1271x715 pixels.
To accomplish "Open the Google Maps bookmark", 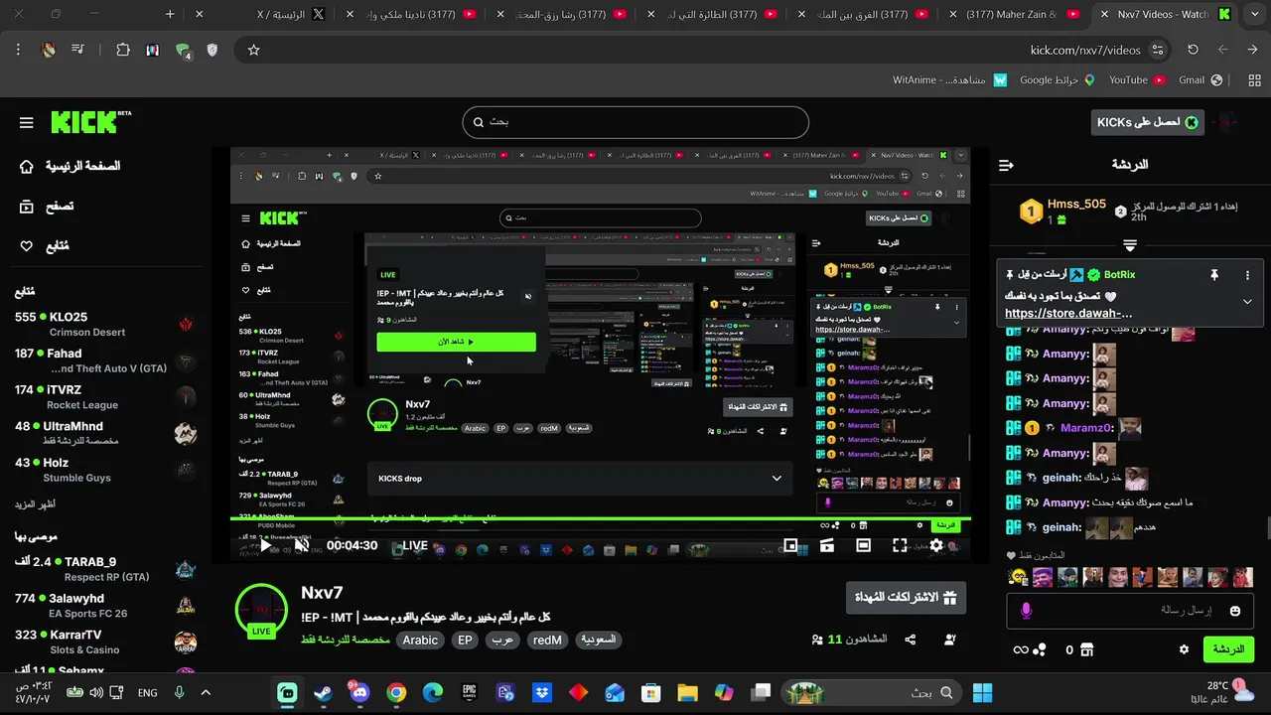I will point(1058,79).
